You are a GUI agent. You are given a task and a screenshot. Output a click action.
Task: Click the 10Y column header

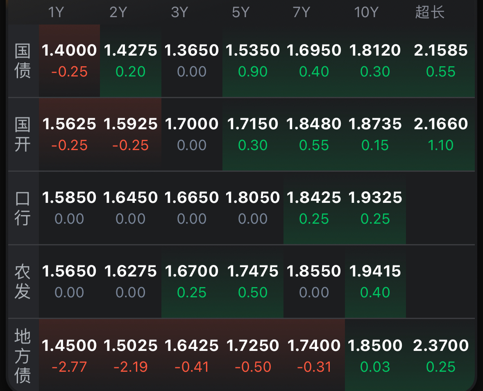point(366,12)
